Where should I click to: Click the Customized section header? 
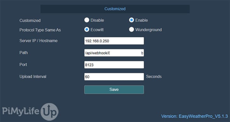tap(115, 9)
